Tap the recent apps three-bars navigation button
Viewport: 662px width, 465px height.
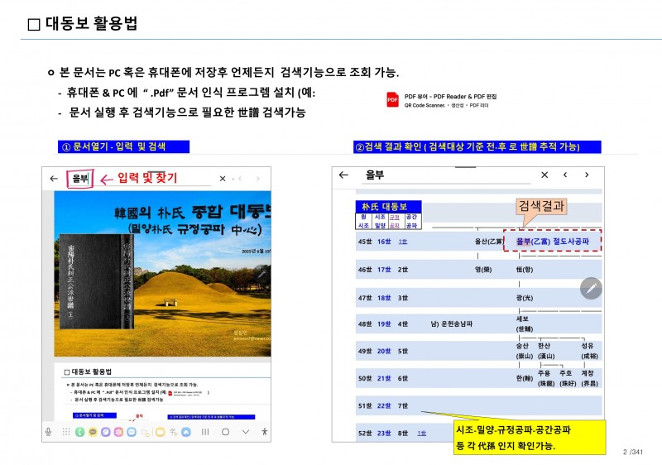pyautogui.click(x=205, y=432)
